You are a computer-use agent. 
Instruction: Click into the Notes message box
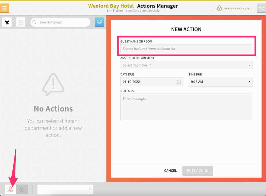tap(186, 107)
